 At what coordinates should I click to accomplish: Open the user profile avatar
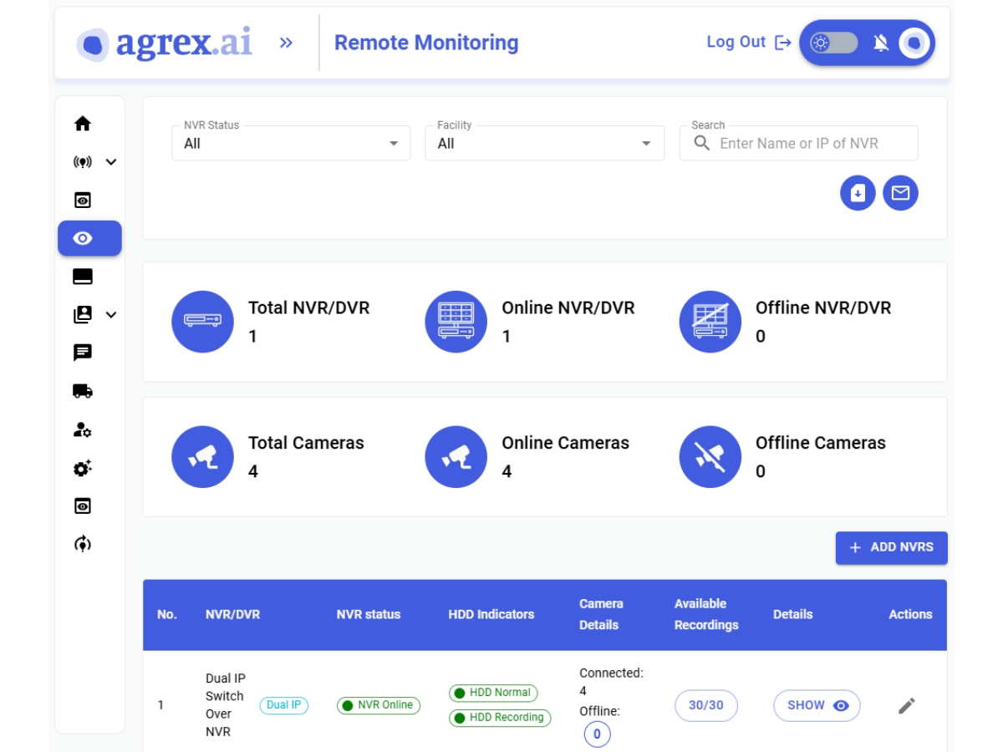click(914, 43)
